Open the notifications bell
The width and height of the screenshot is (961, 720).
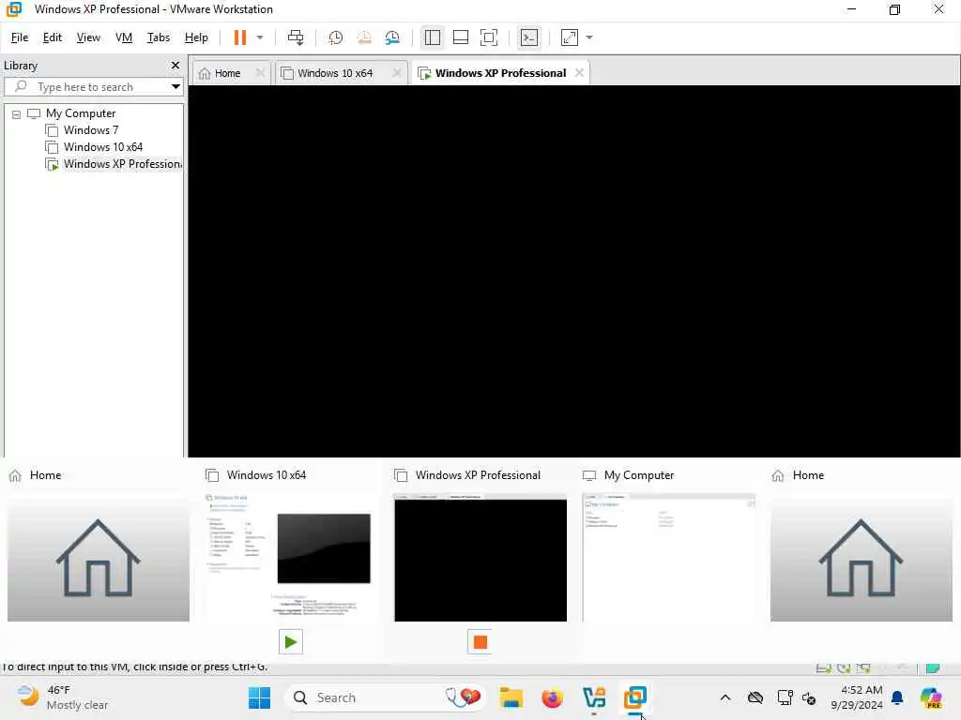(x=897, y=697)
